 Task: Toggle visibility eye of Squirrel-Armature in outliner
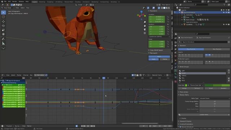tap(226, 13)
